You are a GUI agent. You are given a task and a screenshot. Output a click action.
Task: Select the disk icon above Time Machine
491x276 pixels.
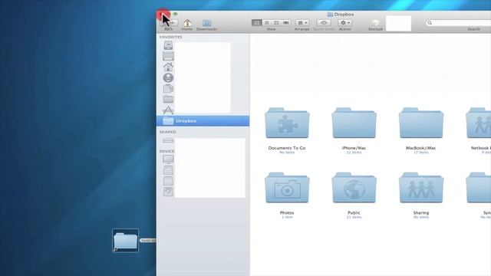point(168,181)
